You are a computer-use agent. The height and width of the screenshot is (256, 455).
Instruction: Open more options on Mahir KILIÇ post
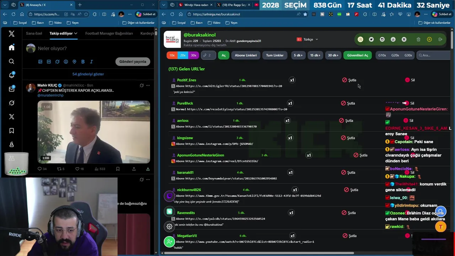(148, 85)
